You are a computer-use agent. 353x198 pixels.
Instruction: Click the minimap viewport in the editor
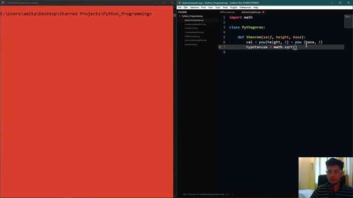click(x=348, y=21)
